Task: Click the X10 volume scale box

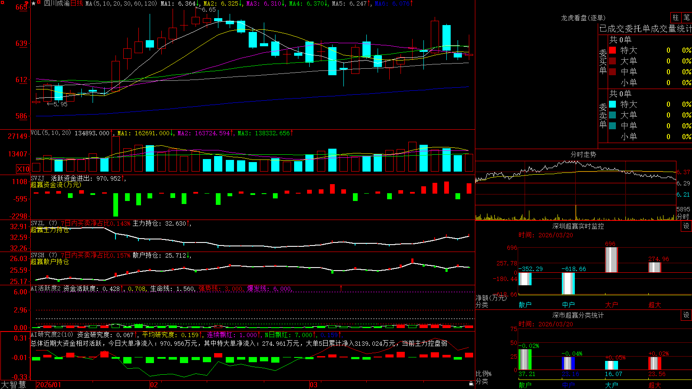Action: click(23, 169)
